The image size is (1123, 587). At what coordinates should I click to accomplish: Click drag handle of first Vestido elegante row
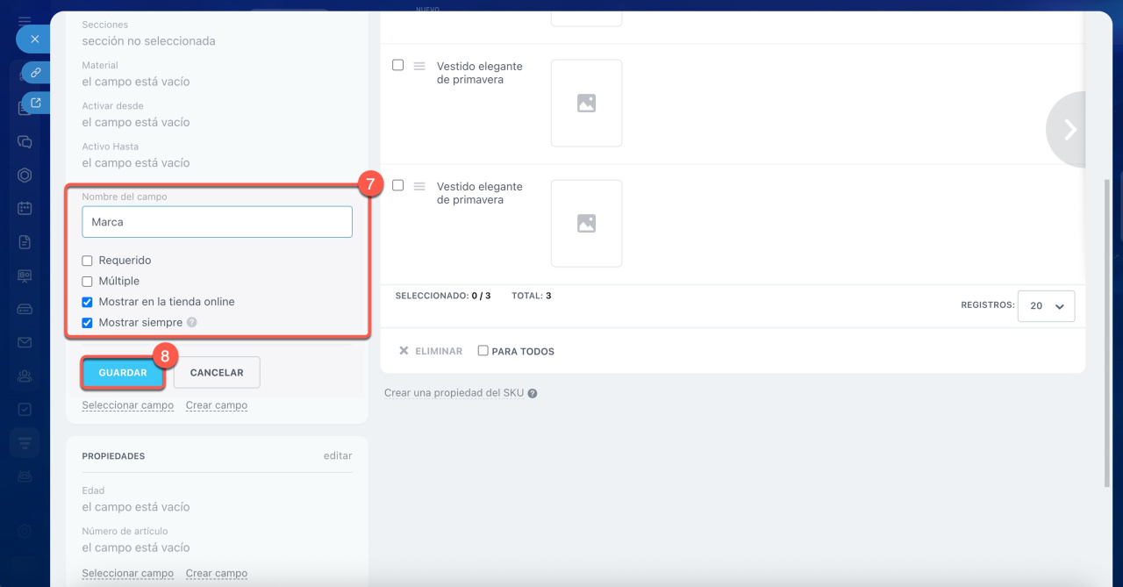(419, 66)
